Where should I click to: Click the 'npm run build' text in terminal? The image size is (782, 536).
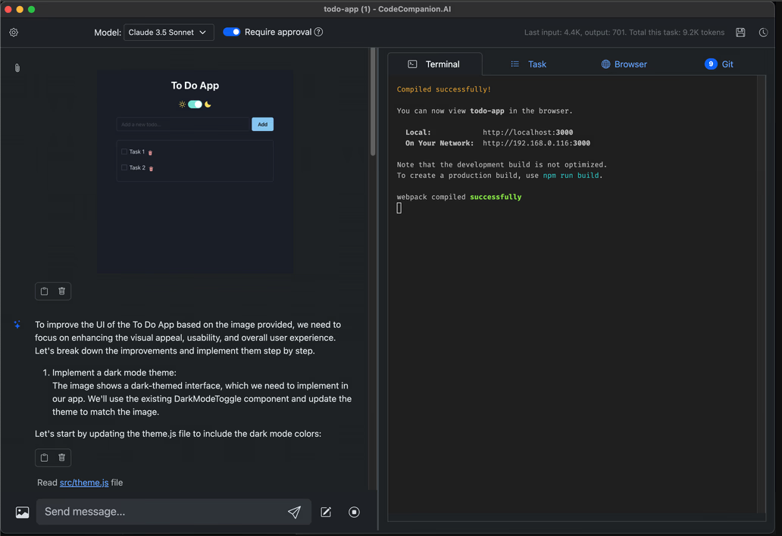coord(571,176)
